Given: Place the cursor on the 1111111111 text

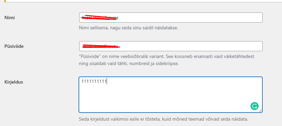Looking at the screenshot, I should [x=94, y=82].
